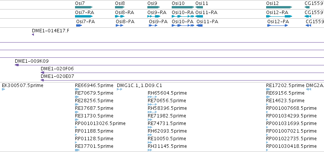Select the Osi12-PA protein feature
The width and height of the screenshot is (324, 152).
278,25
